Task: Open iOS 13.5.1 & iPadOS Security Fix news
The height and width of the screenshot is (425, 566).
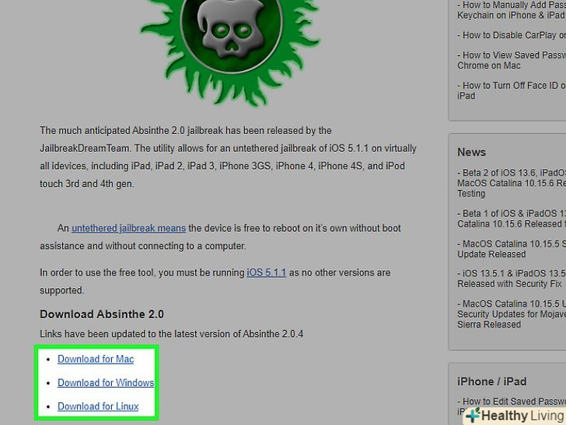Action: pyautogui.click(x=512, y=279)
